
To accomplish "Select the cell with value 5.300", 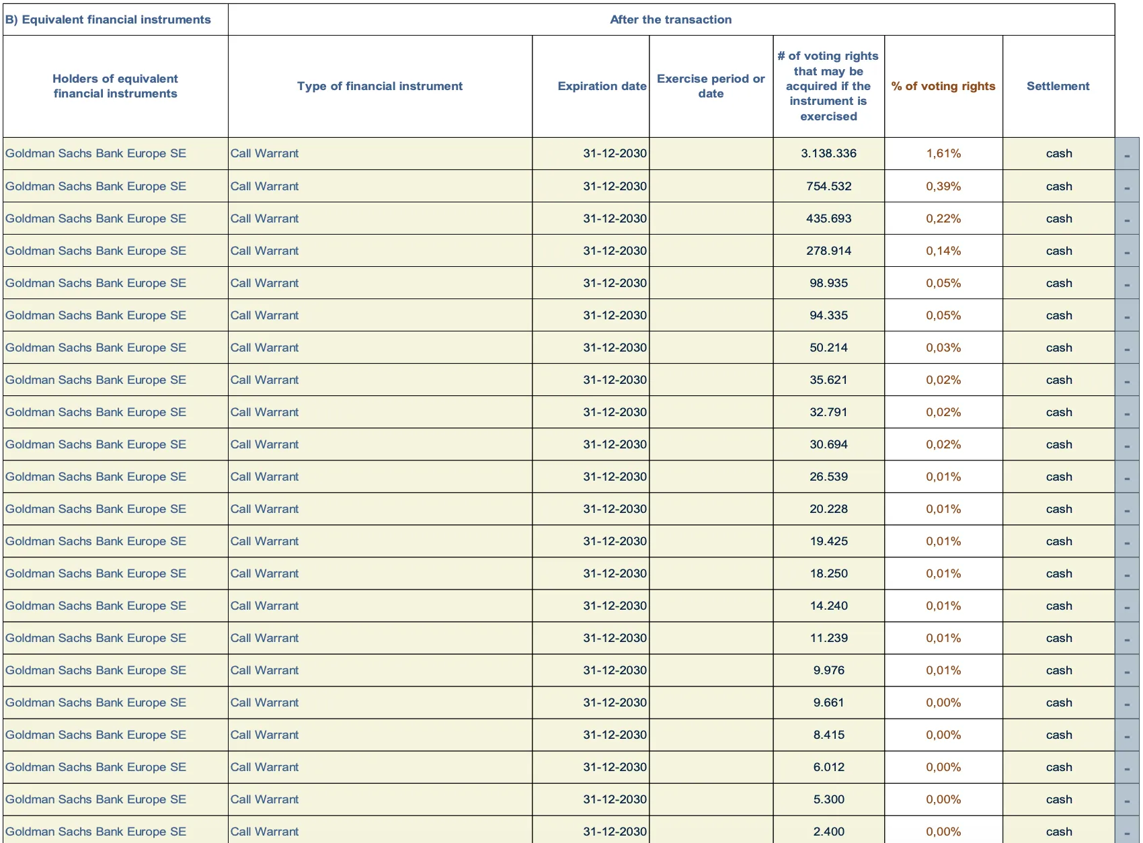I will 829,799.
